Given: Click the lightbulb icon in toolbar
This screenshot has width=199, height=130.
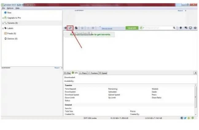Looking at the screenshot, I should [181, 28].
